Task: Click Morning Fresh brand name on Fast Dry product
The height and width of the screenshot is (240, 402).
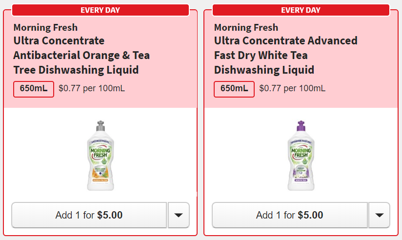Action: tap(246, 27)
